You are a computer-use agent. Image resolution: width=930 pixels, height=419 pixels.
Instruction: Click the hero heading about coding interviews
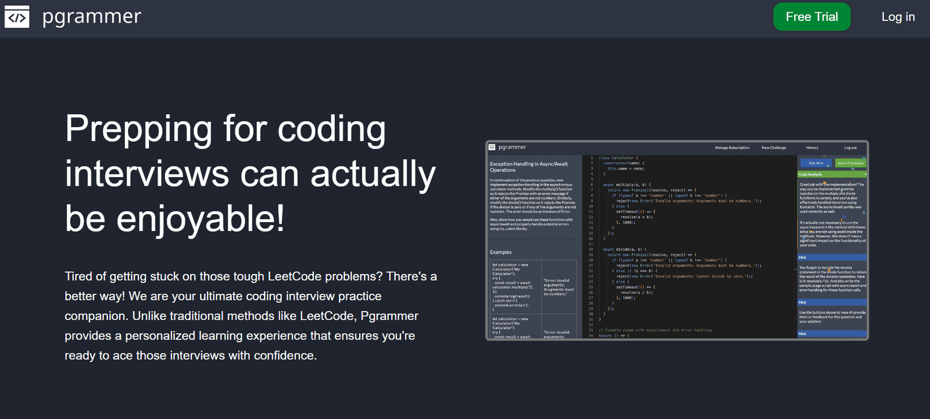250,173
